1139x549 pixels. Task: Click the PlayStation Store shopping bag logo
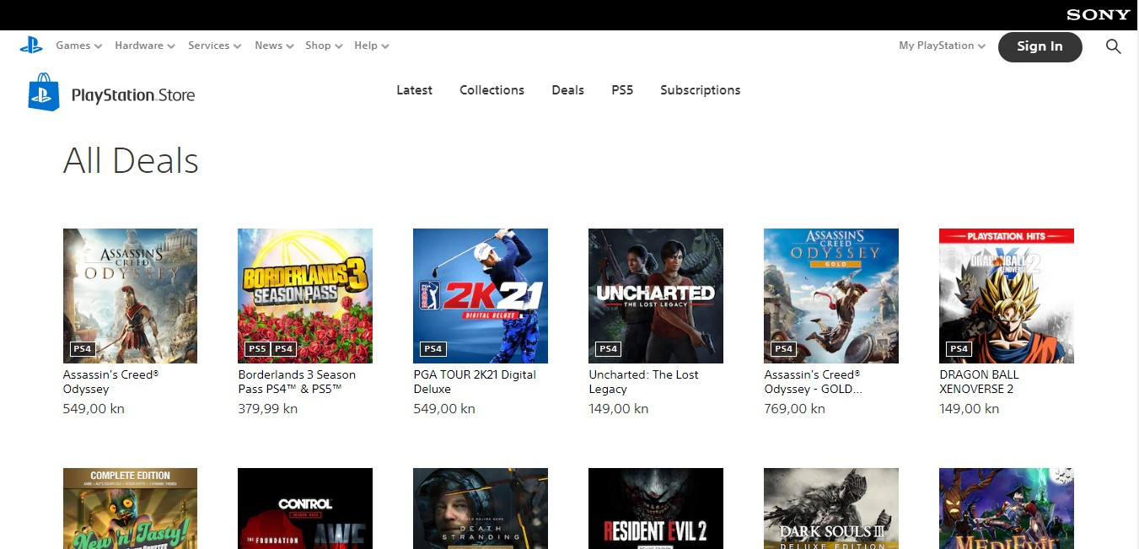coord(44,92)
